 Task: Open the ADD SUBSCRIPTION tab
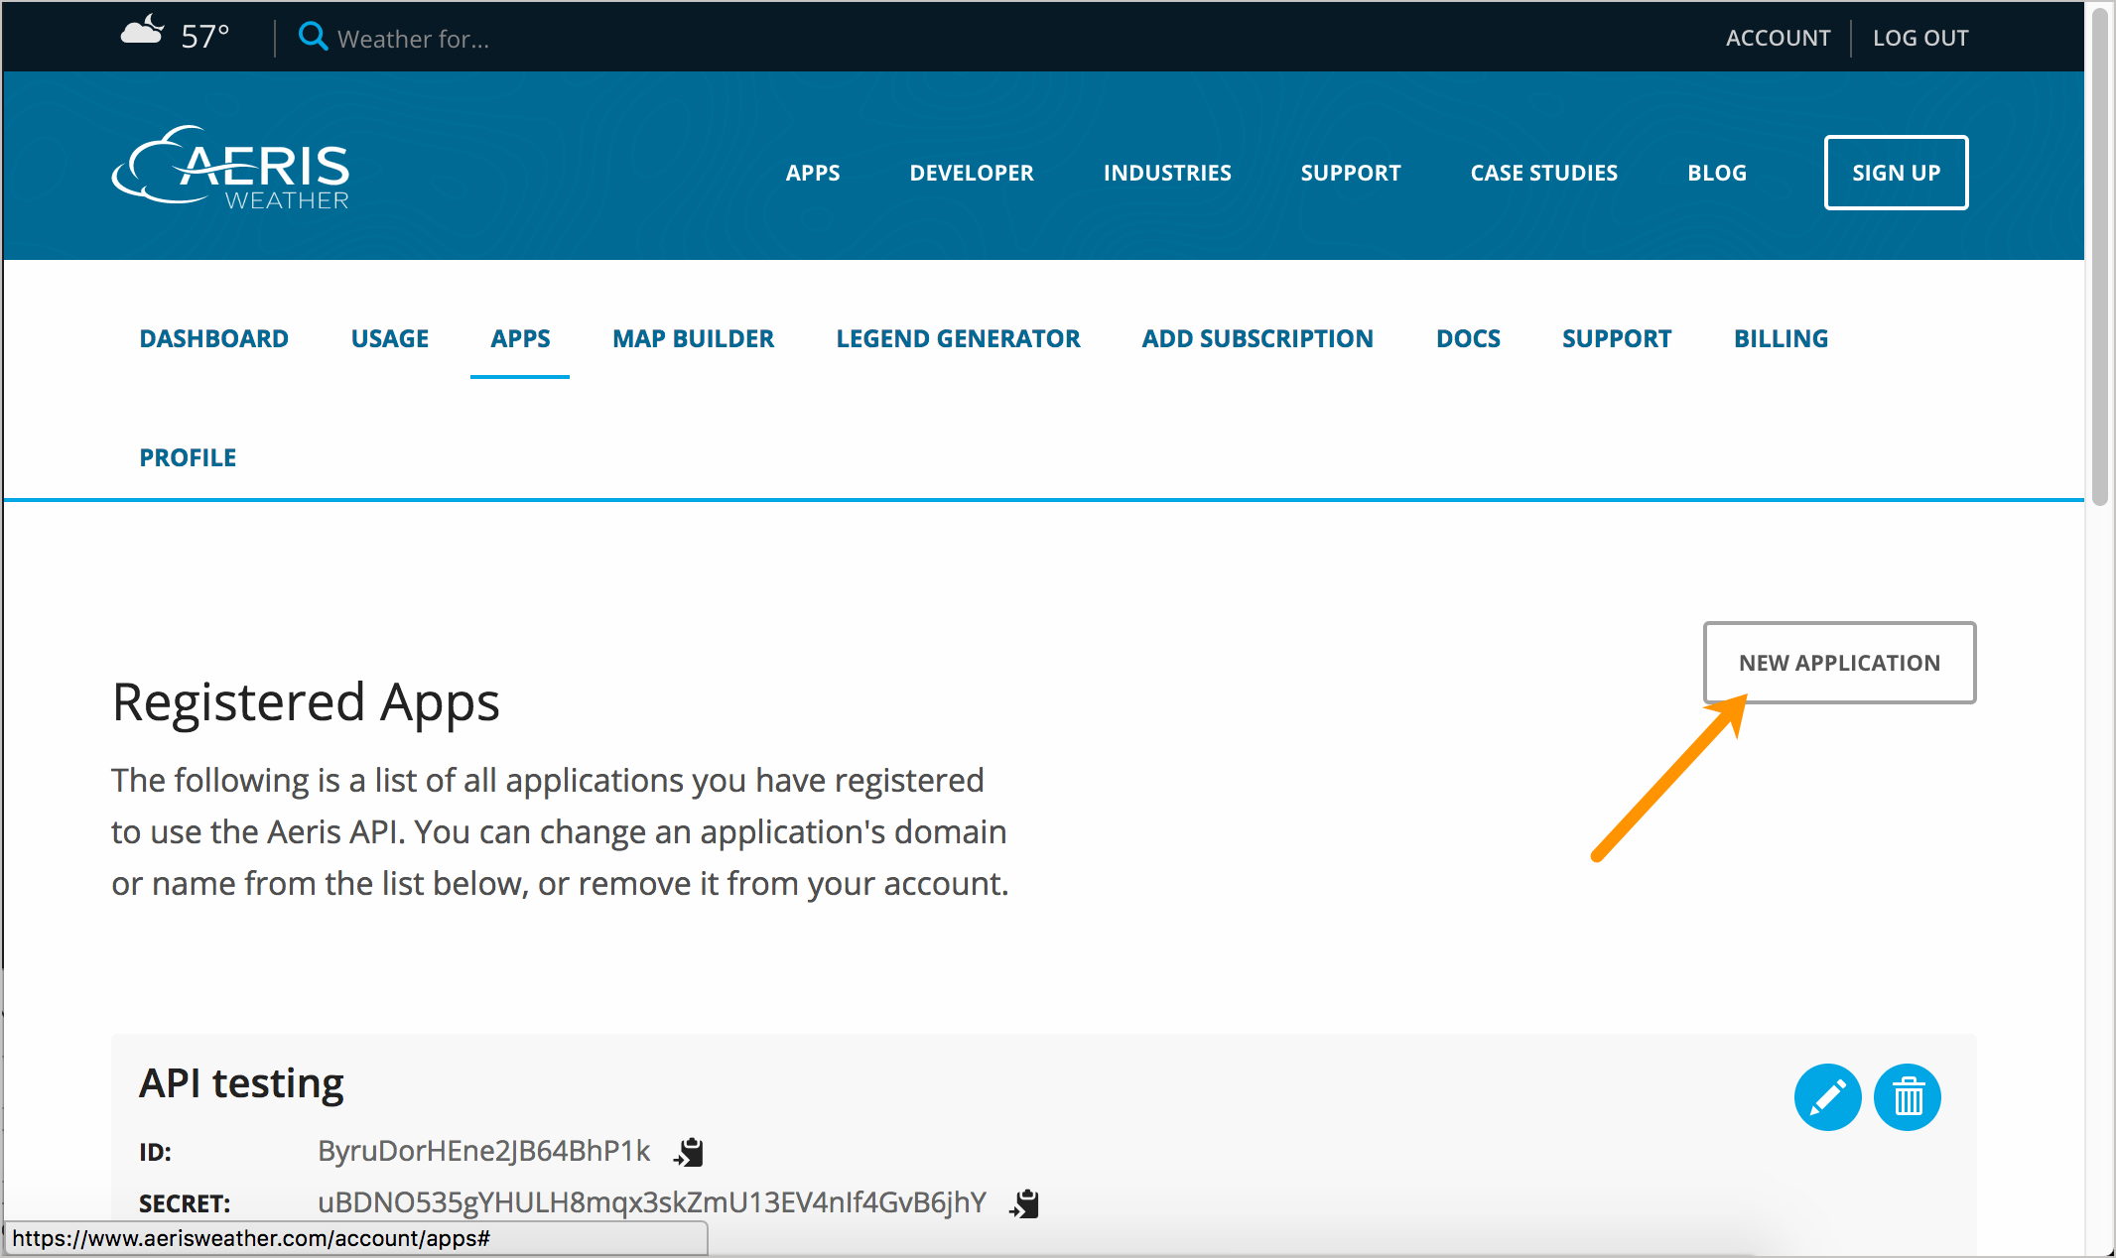(x=1257, y=338)
